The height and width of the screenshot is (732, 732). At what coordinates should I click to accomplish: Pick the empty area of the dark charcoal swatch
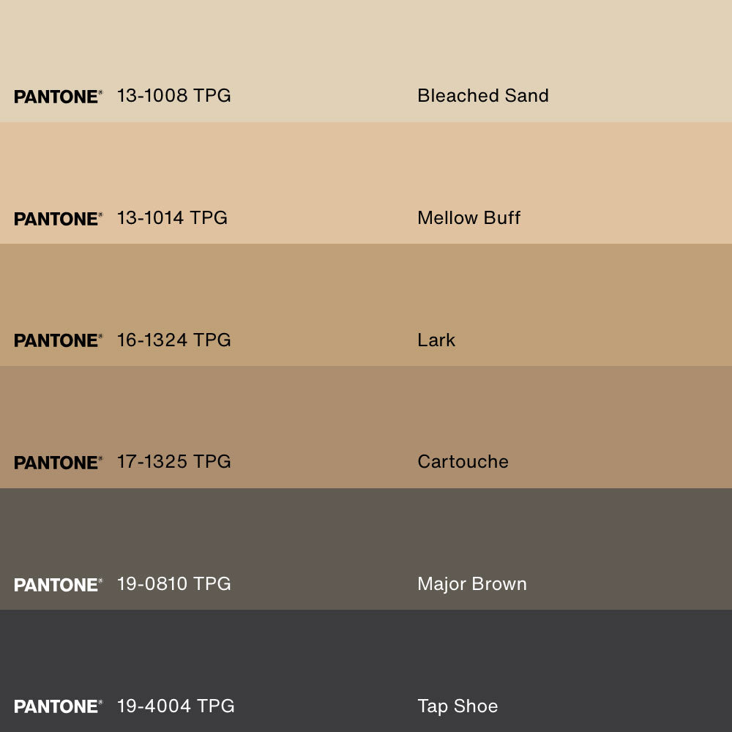coord(366,651)
